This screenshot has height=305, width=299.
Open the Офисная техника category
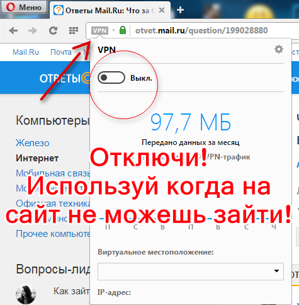point(53,204)
